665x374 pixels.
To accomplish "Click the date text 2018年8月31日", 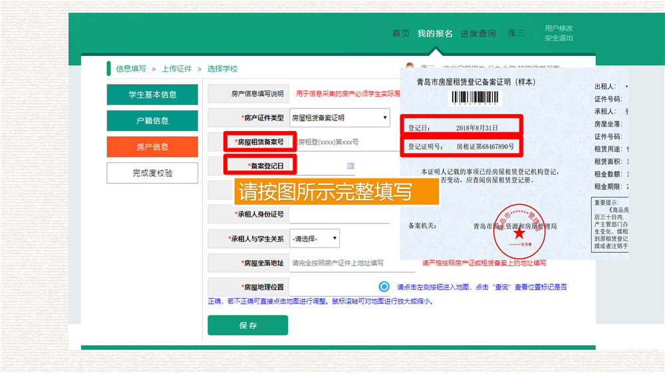I will (477, 128).
